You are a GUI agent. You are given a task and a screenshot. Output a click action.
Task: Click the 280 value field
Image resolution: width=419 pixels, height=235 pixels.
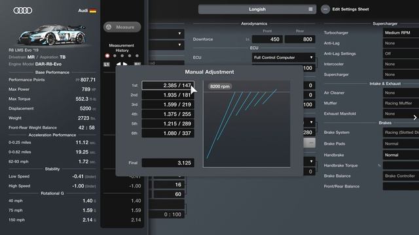coord(309,133)
